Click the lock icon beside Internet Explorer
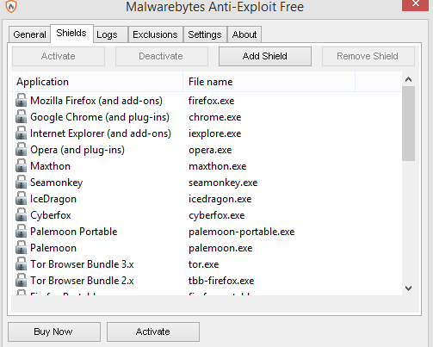 pos(21,133)
